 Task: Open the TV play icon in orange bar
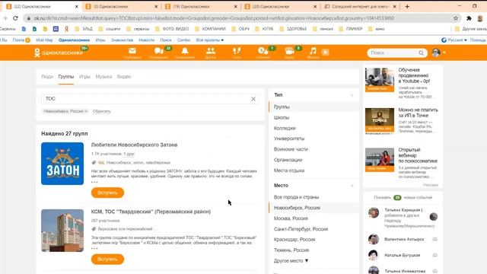tap(325, 53)
